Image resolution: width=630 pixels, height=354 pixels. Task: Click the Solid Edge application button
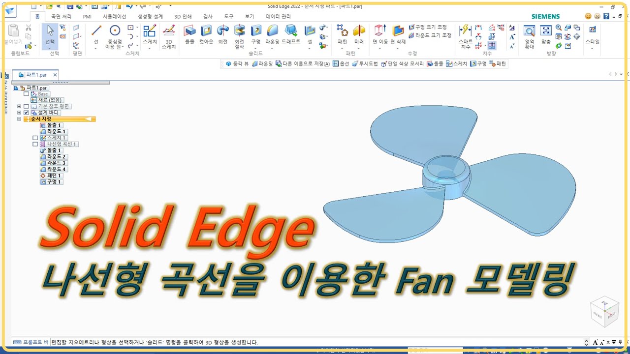(9, 10)
